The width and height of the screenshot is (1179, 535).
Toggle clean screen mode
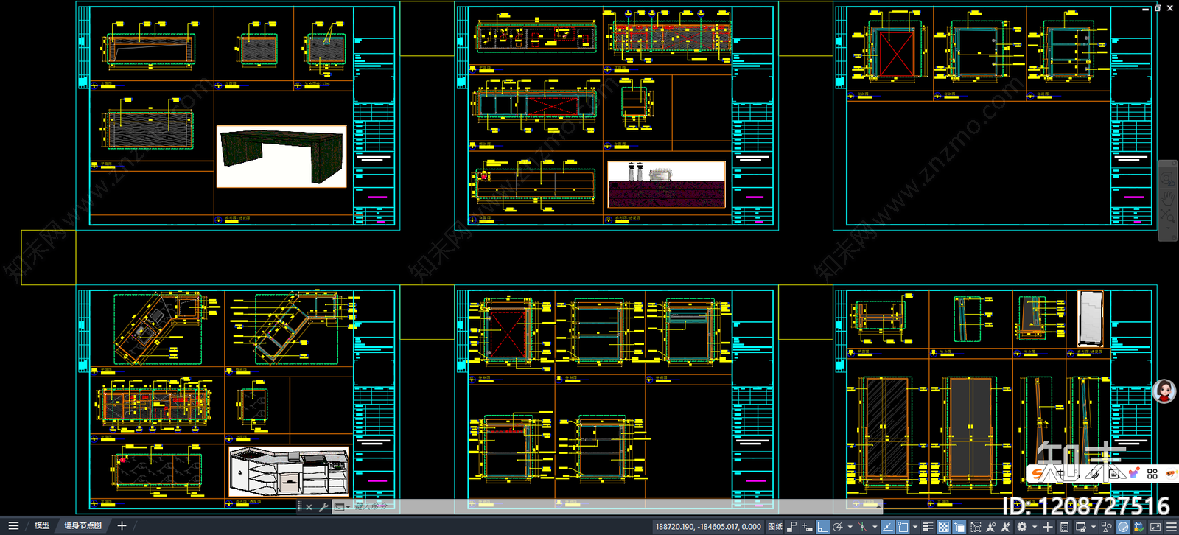(x=1155, y=527)
